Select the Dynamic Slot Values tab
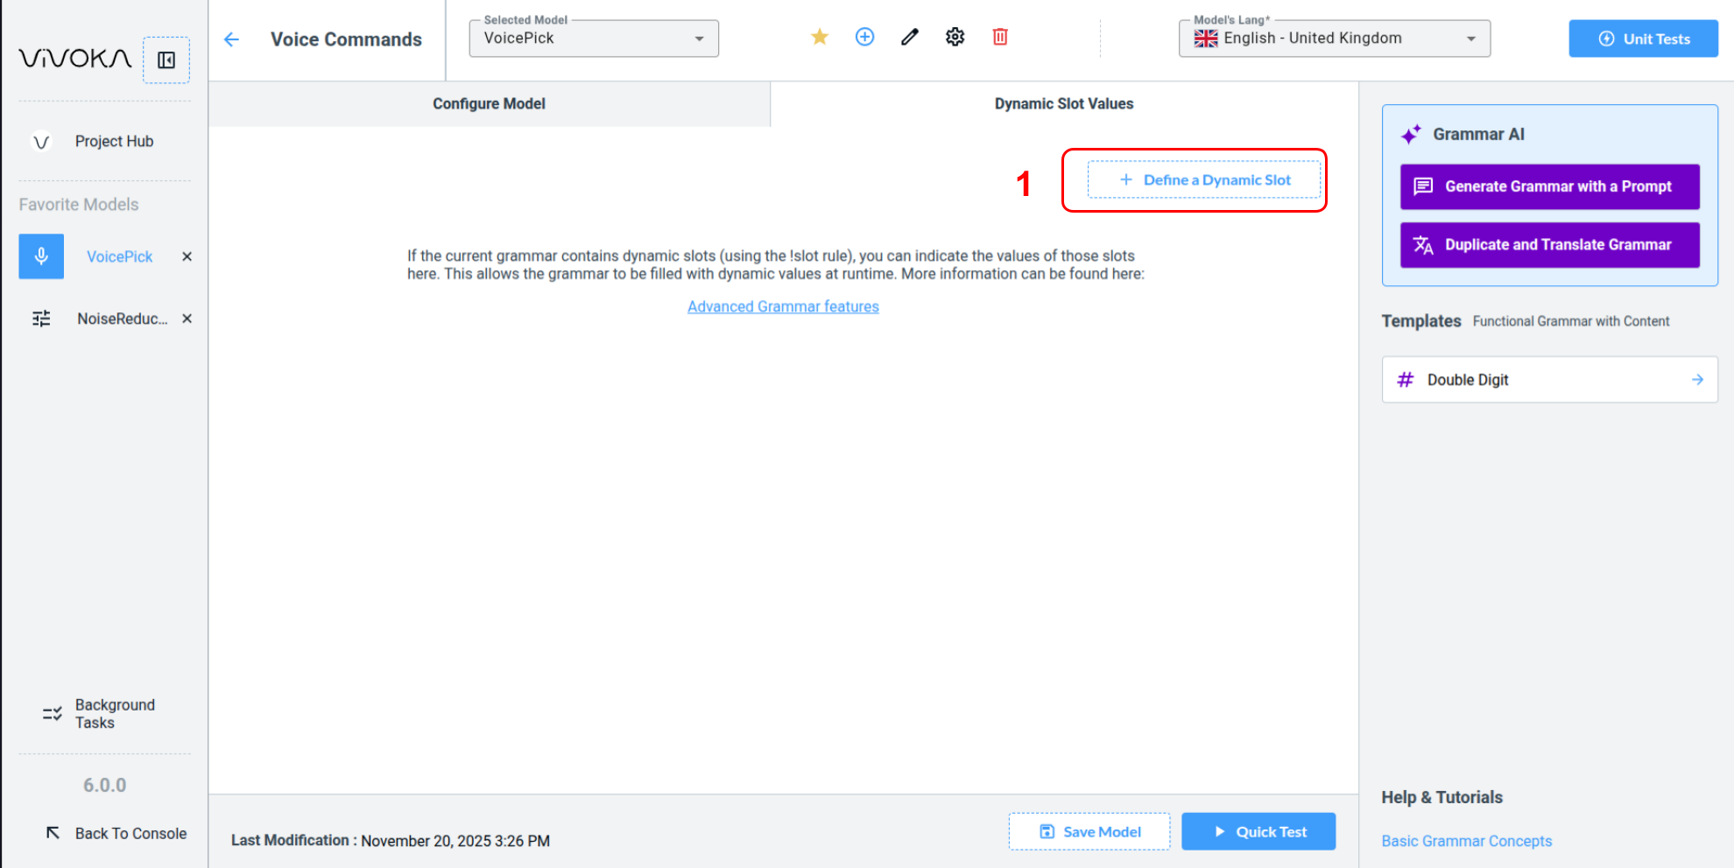 coord(1063,103)
